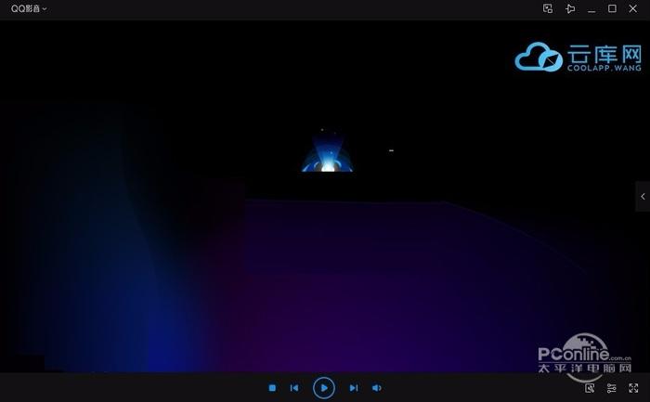Pin the player window on top

point(570,8)
